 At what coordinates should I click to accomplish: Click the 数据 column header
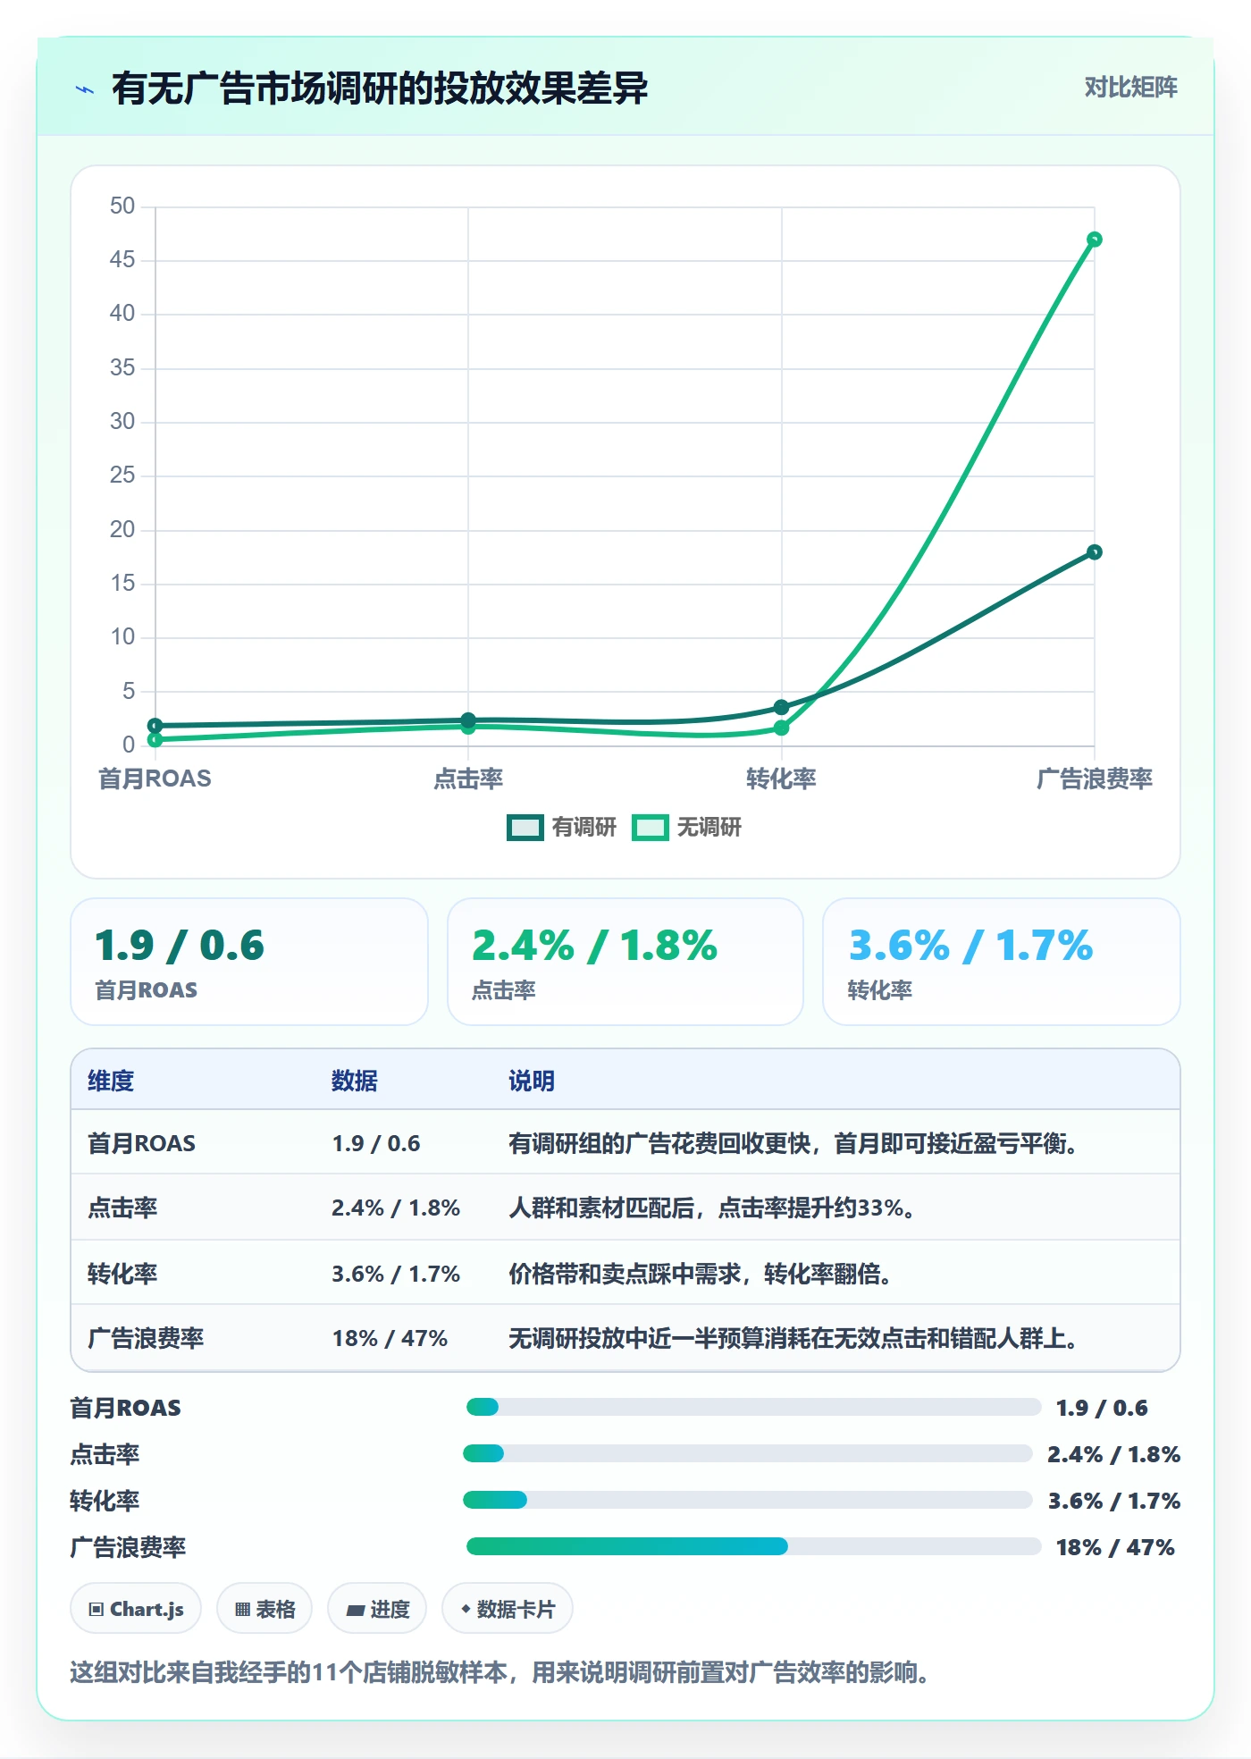355,1081
